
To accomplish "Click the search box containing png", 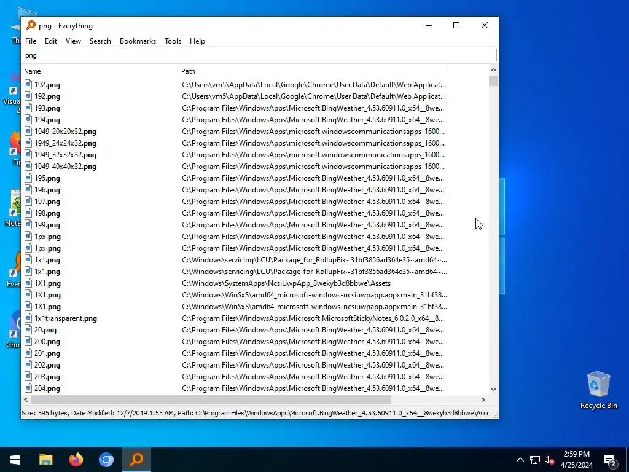I will 260,55.
